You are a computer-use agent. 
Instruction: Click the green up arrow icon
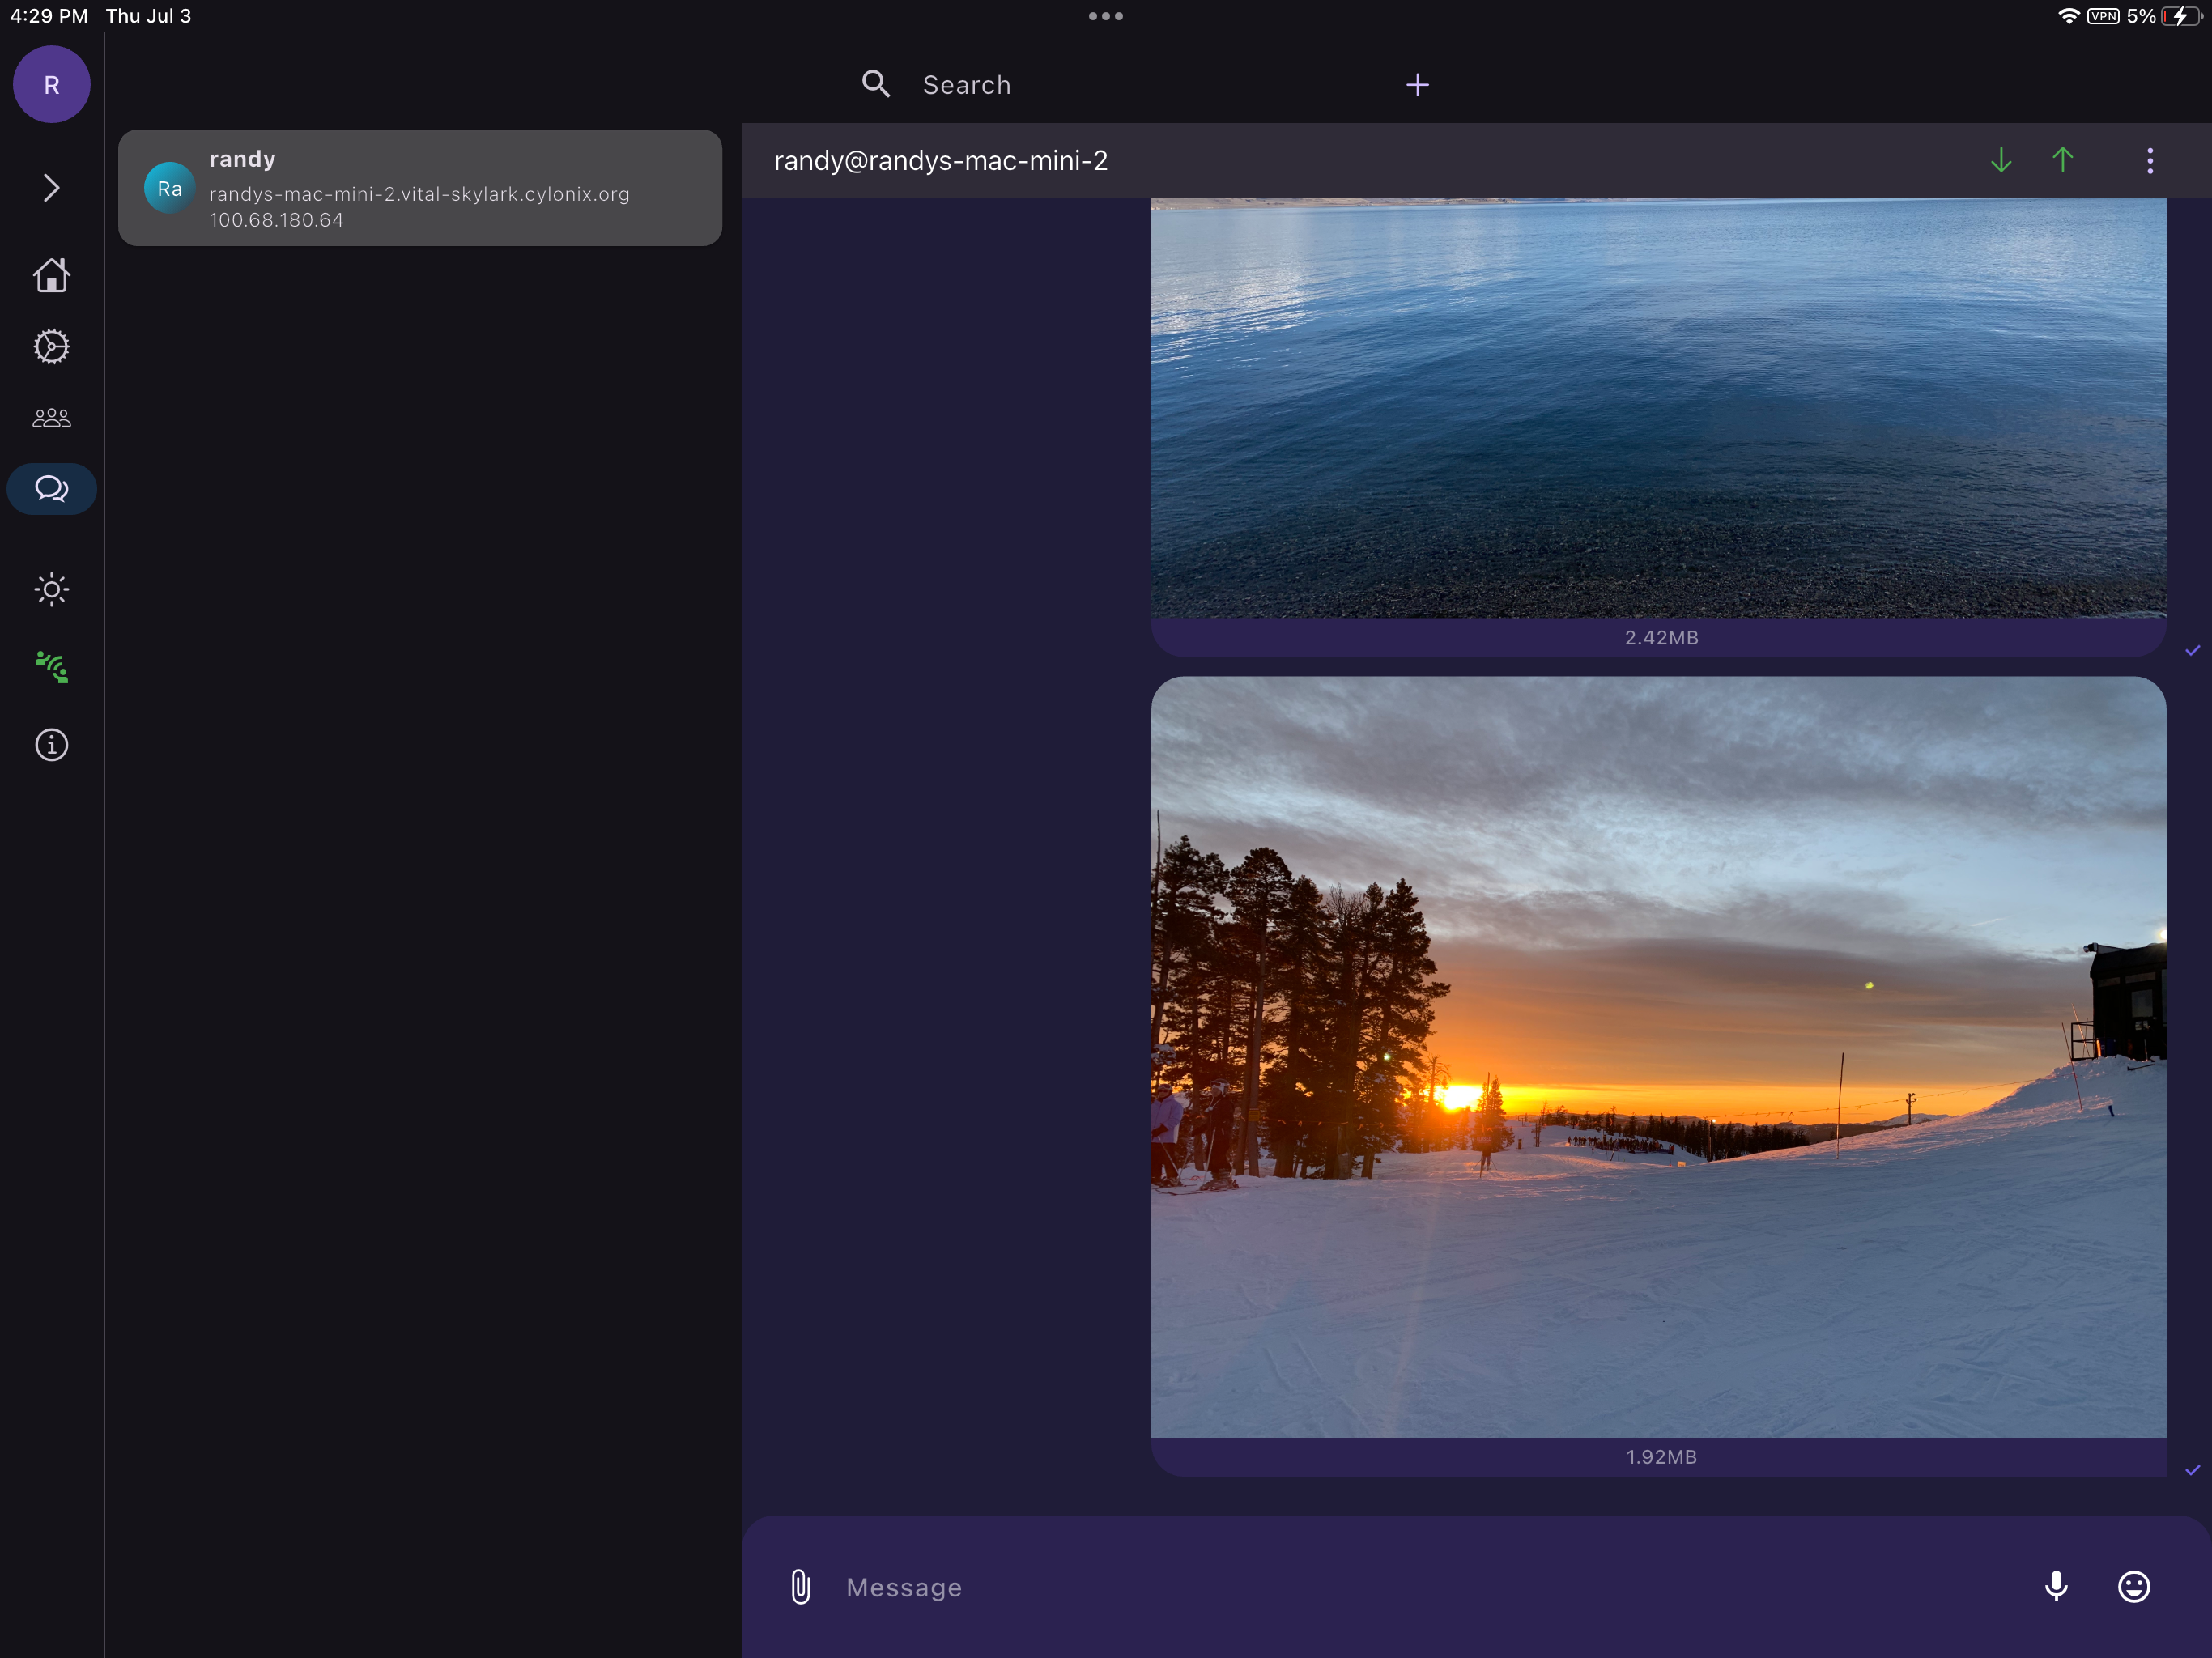[2063, 160]
